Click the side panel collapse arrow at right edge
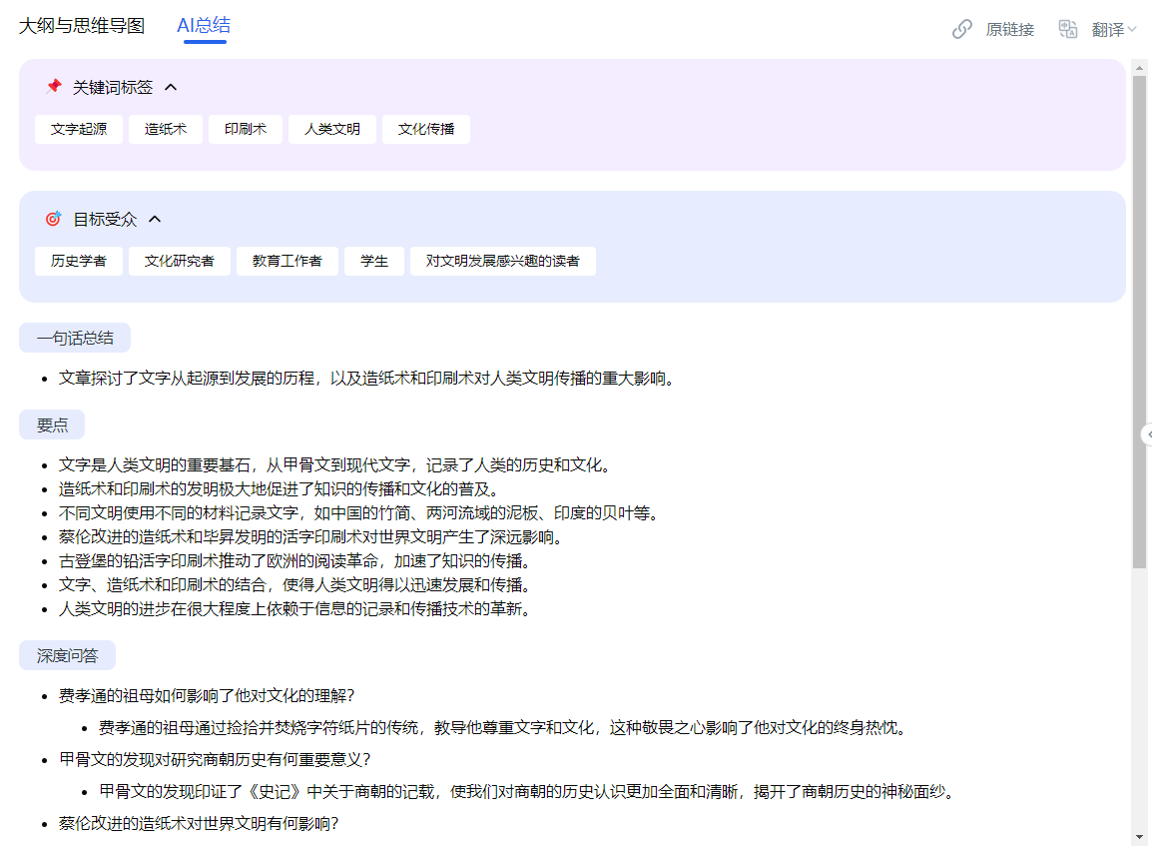1152x850 pixels. click(1147, 433)
